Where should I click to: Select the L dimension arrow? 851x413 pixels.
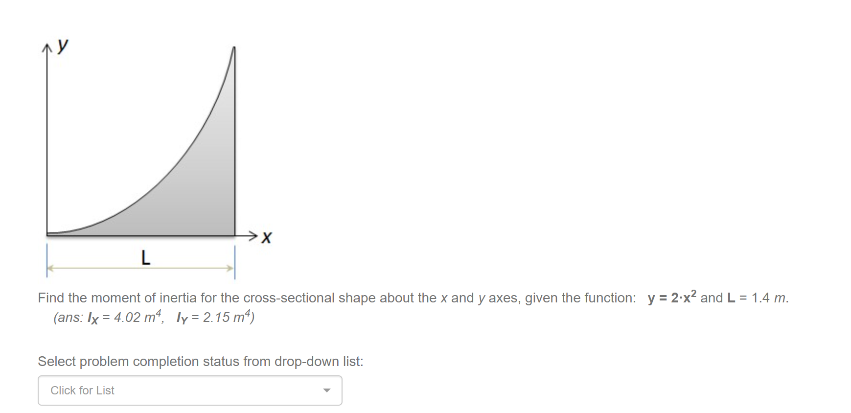[142, 267]
